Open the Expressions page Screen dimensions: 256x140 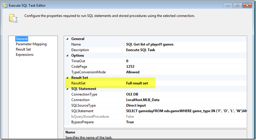click(25, 54)
